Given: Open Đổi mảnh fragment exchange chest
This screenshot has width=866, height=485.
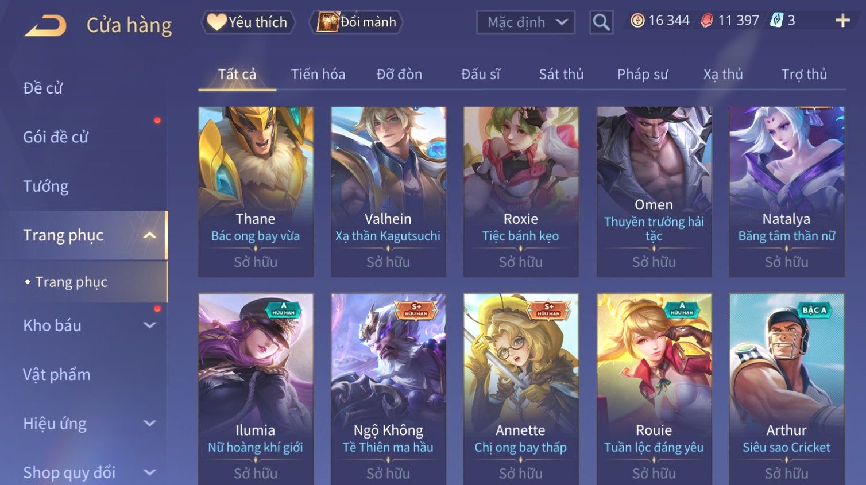Looking at the screenshot, I should coord(356,22).
